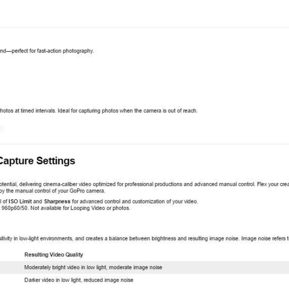Image resolution: width=289 pixels, height=289 pixels.
Task: Select the Darker video in low light row
Action: (x=144, y=280)
